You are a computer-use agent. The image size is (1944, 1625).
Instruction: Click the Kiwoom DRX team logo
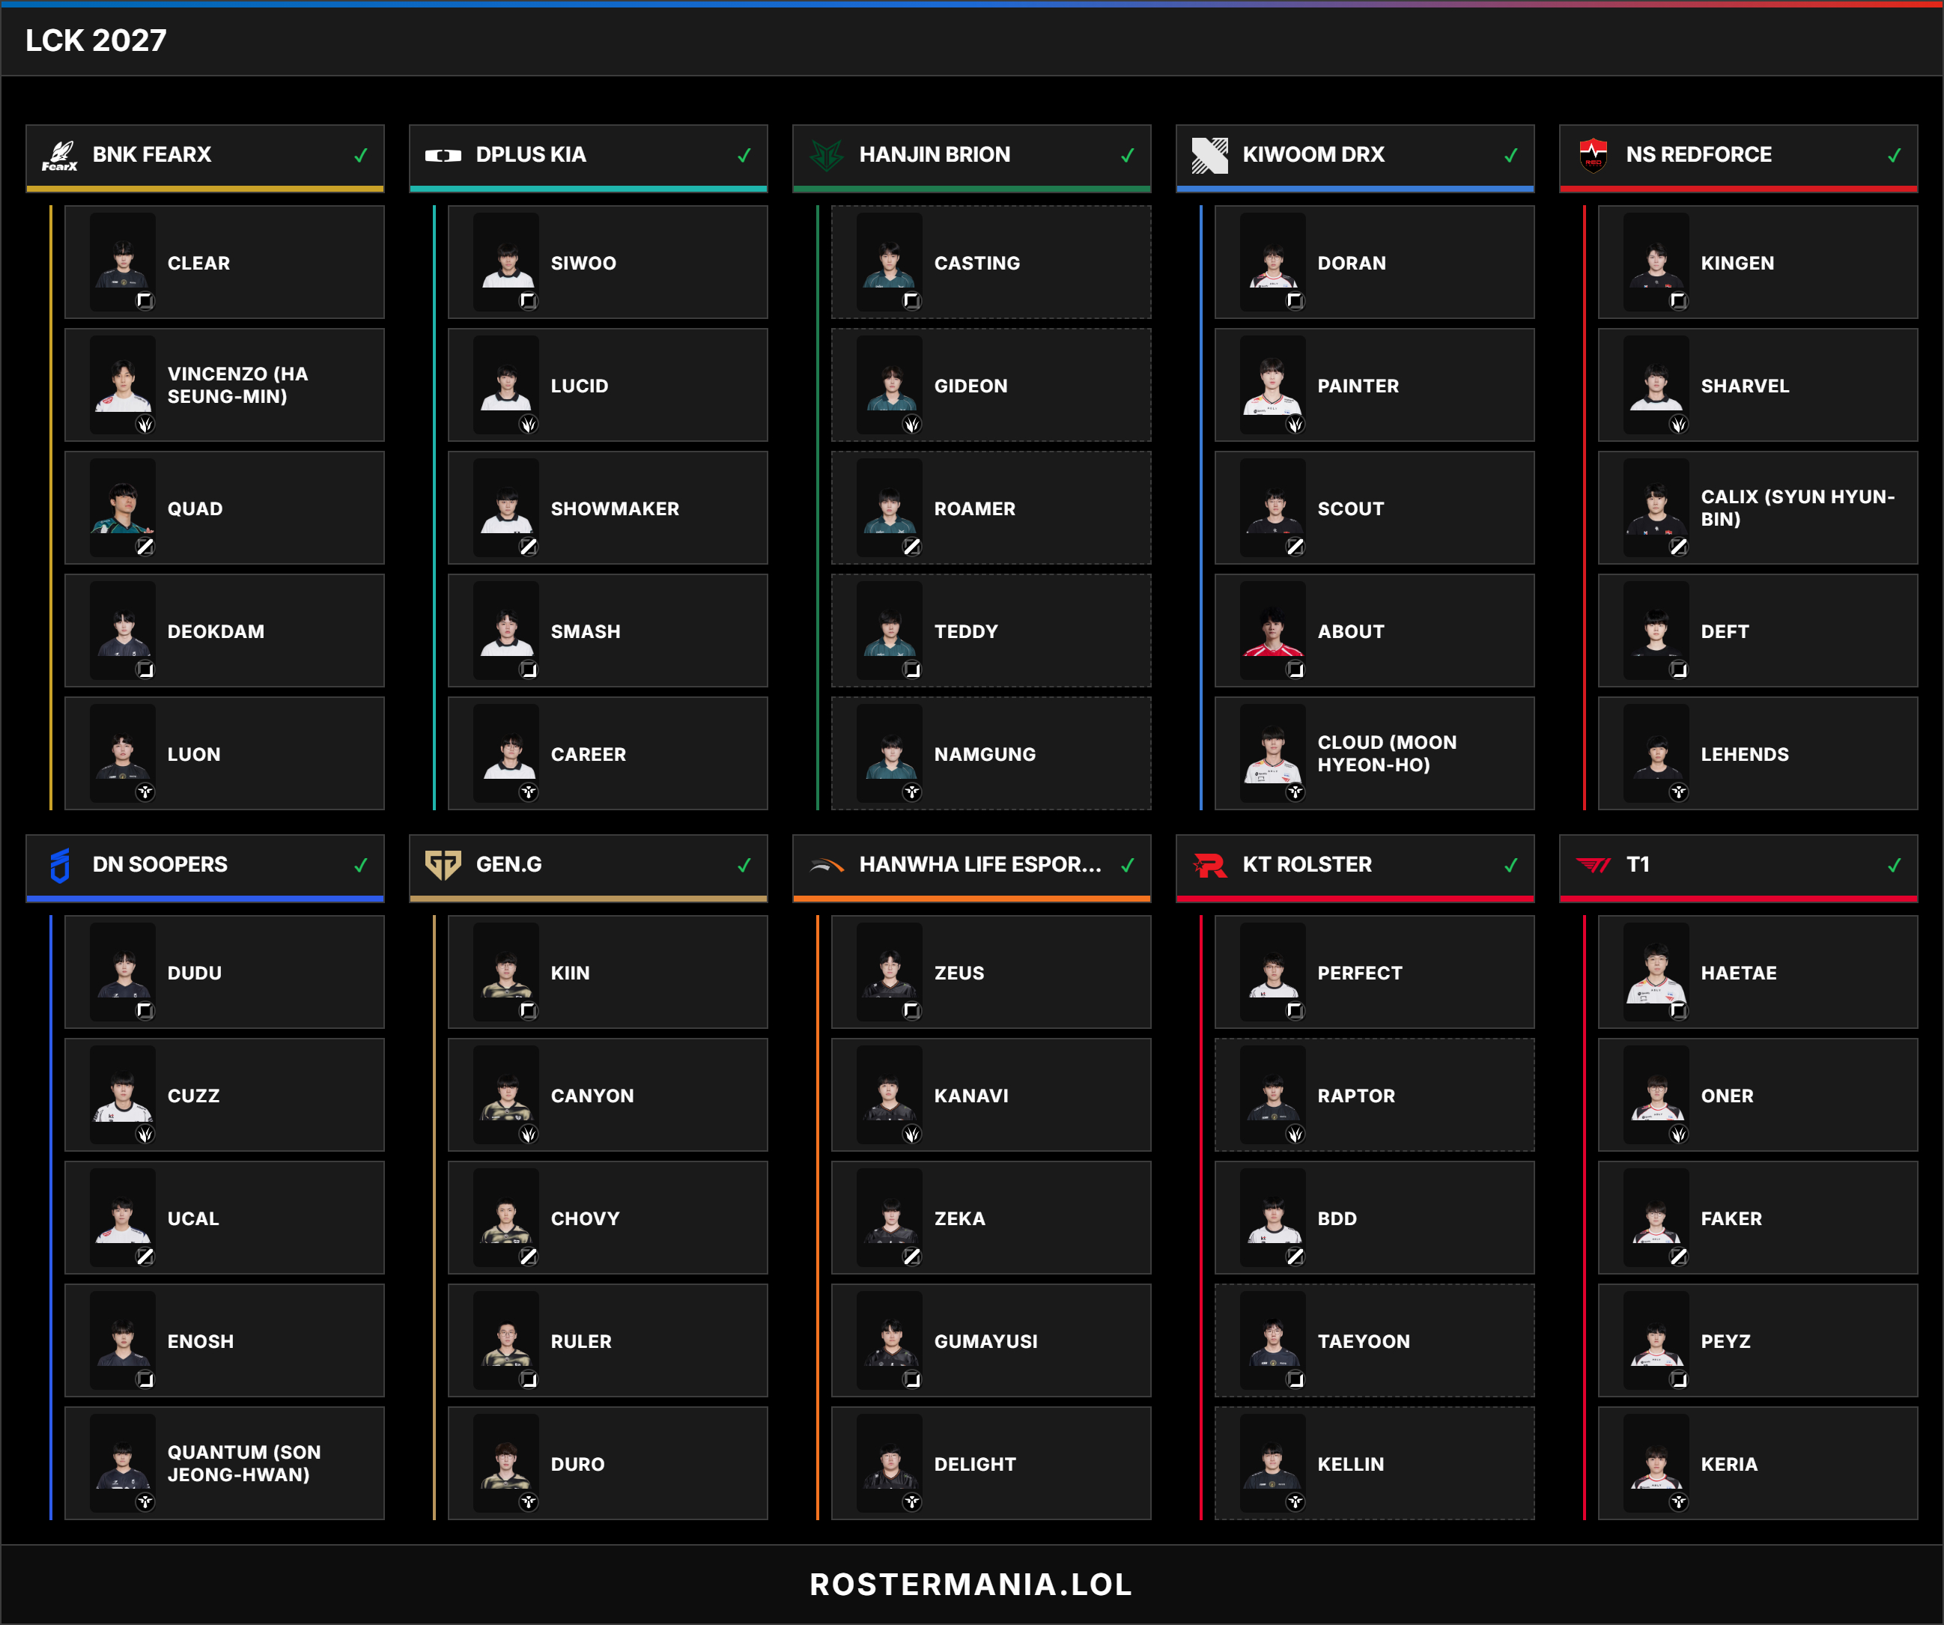[1210, 156]
